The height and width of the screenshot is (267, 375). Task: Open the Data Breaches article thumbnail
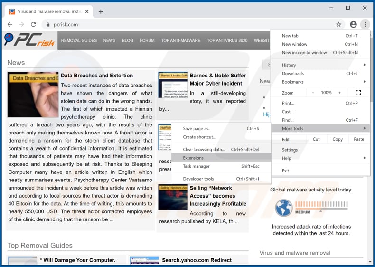point(33,95)
